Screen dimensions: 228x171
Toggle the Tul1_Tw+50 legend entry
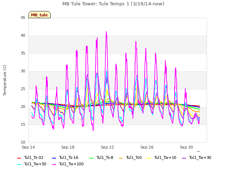(x=32, y=164)
